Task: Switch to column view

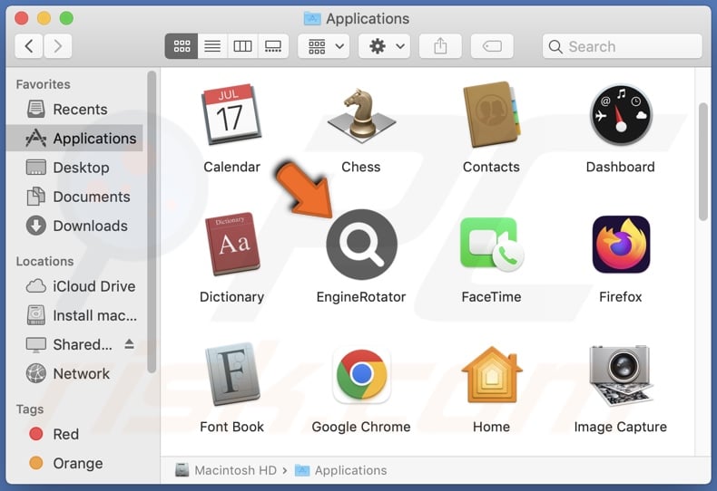Action: [x=242, y=46]
